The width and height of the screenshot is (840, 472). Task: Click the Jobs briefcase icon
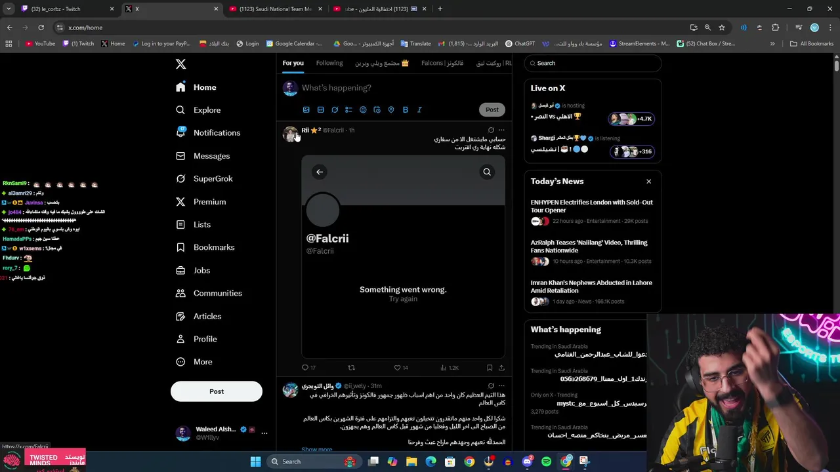click(x=180, y=270)
